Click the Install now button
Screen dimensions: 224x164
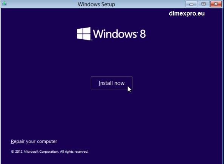tap(112, 83)
